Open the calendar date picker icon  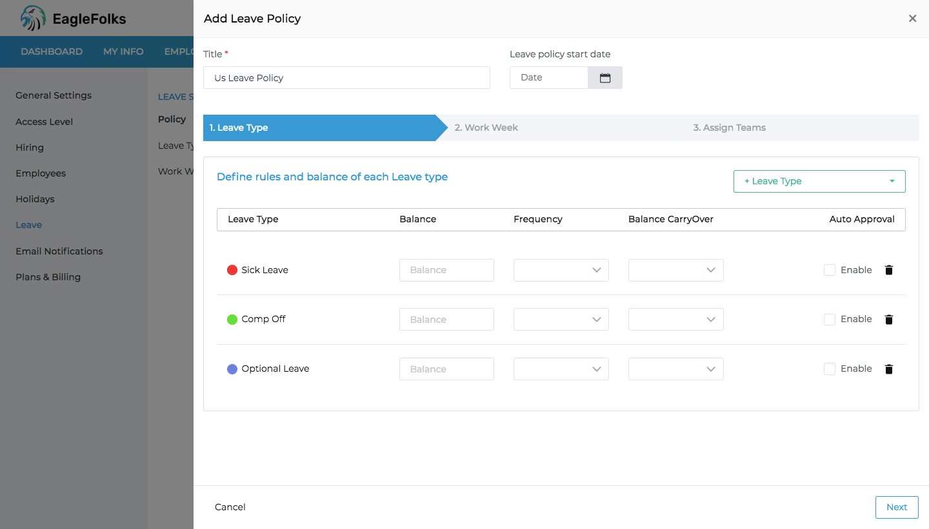click(605, 77)
